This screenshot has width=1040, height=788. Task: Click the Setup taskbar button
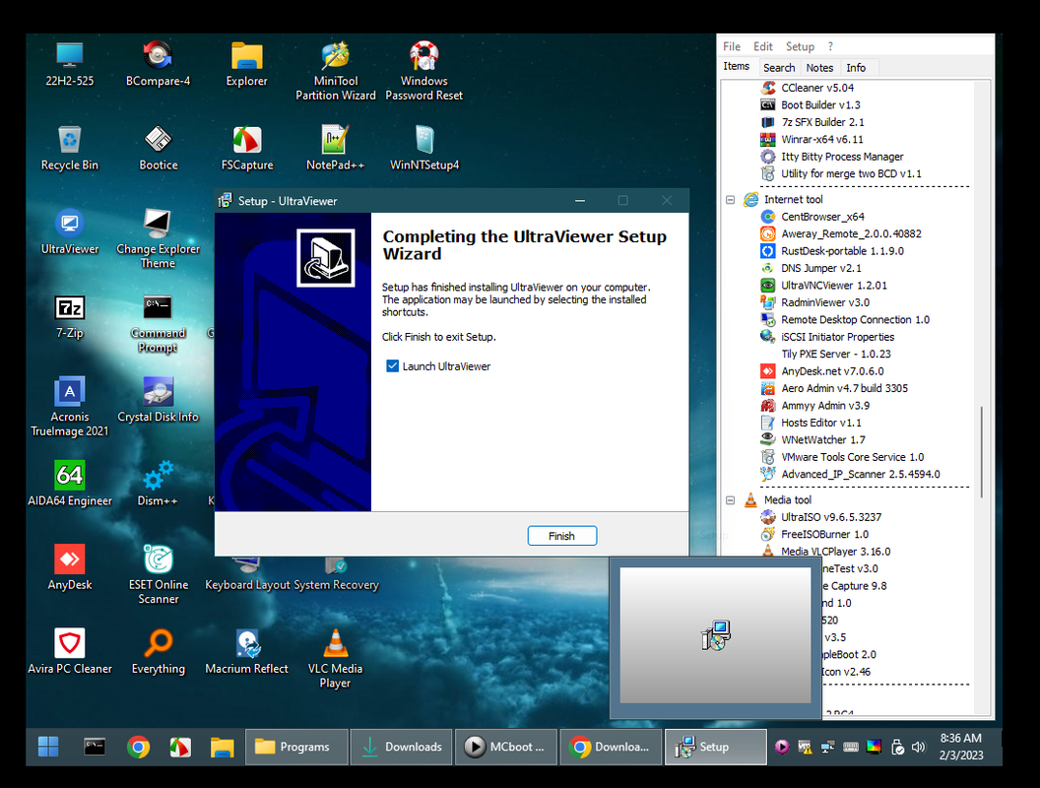click(716, 747)
